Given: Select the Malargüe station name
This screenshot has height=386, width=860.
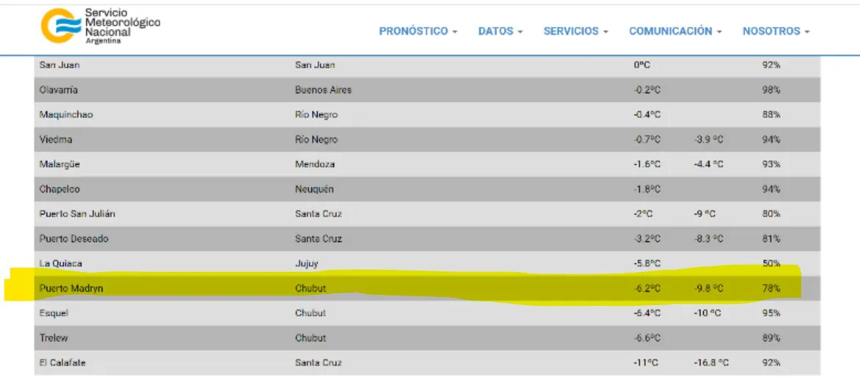Looking at the screenshot, I should click(60, 165).
